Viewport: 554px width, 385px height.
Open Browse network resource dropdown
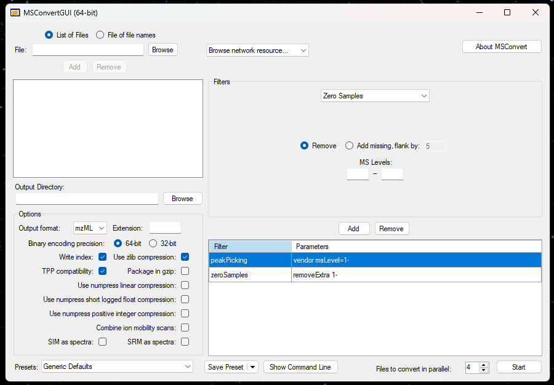coord(257,50)
